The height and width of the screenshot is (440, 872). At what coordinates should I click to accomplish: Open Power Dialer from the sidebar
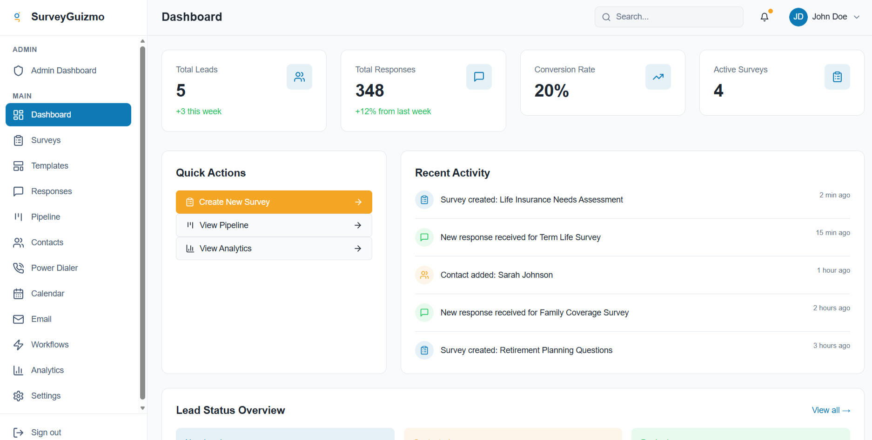[54, 268]
